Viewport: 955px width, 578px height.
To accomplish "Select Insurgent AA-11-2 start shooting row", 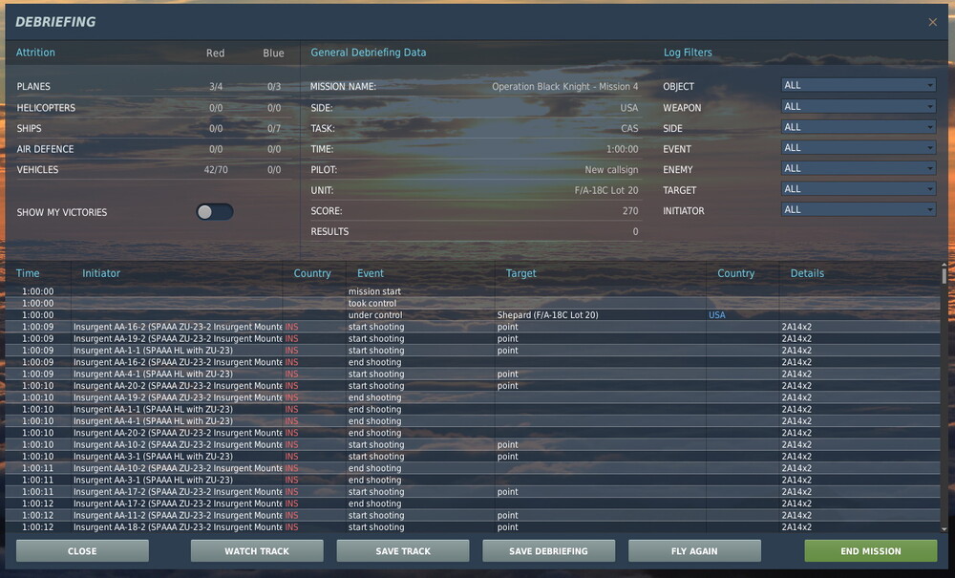I will pyautogui.click(x=472, y=515).
